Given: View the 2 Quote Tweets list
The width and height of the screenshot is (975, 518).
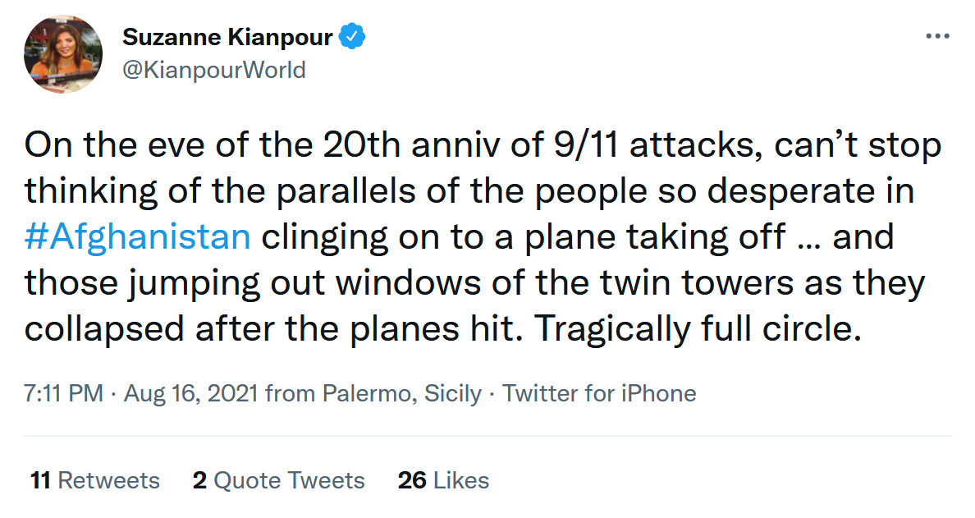Looking at the screenshot, I should click(278, 480).
